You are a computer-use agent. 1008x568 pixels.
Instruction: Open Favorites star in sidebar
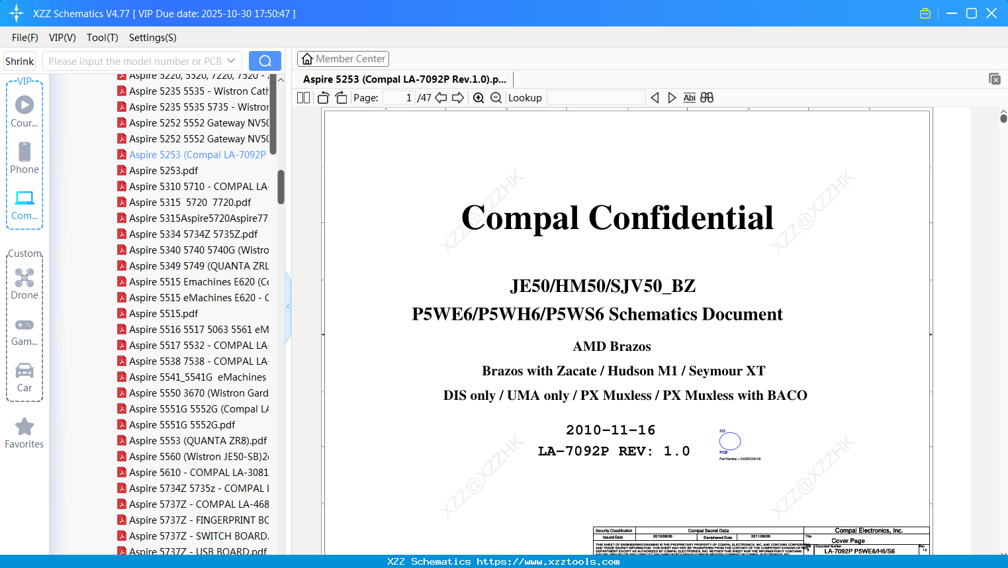[24, 433]
